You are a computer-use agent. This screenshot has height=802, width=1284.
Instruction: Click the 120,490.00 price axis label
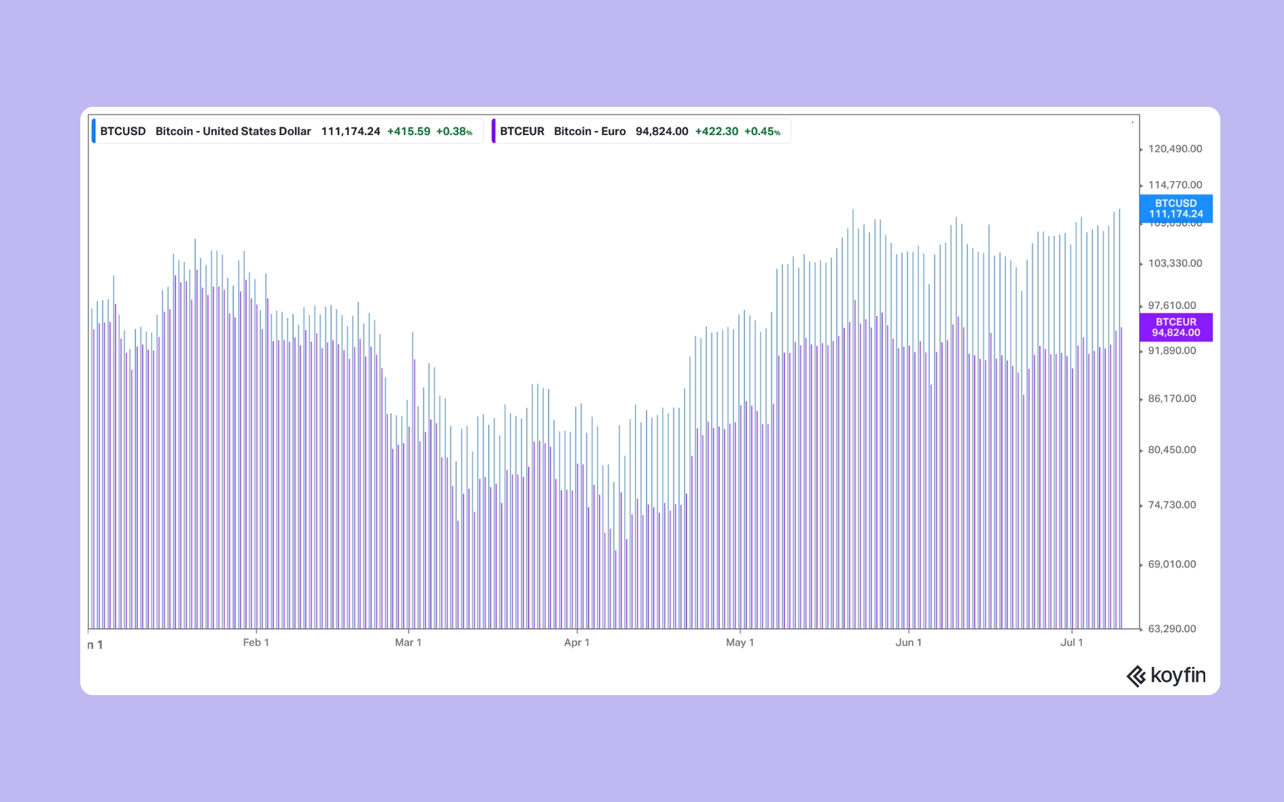coord(1174,149)
